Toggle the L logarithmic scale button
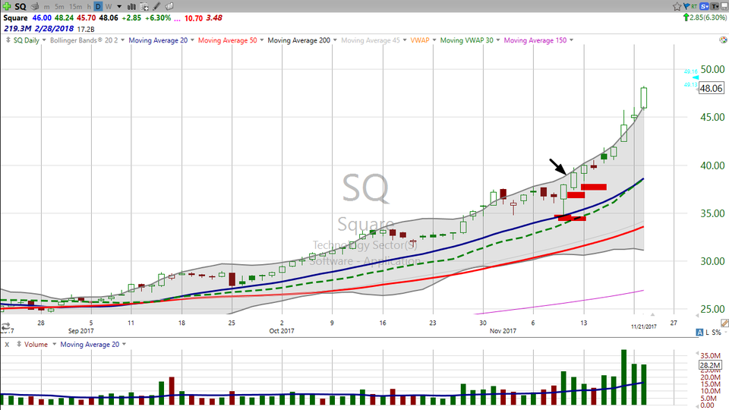 pos(708,333)
